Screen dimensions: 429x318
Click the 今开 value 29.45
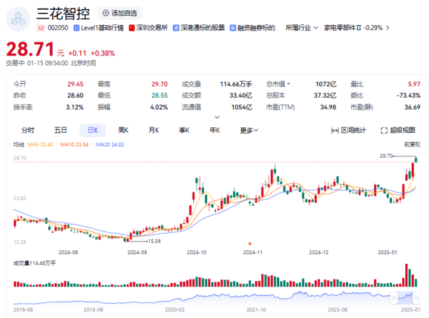pyautogui.click(x=75, y=84)
